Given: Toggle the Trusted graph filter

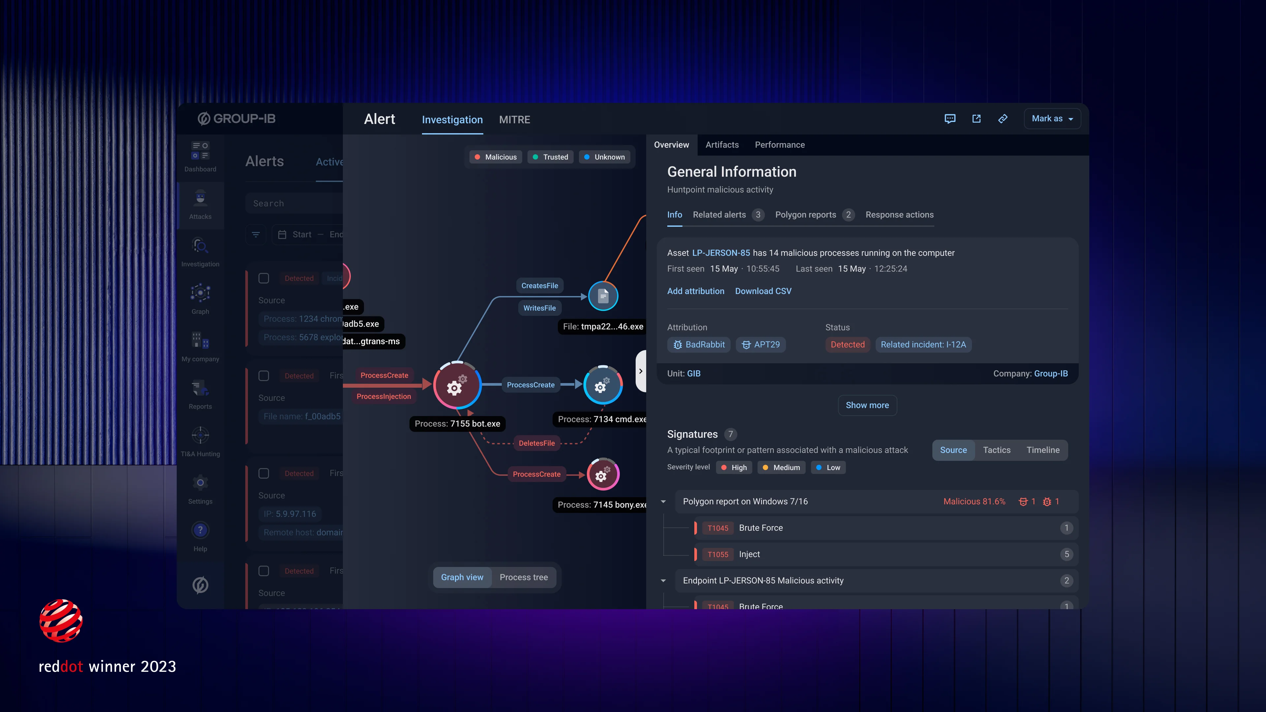Looking at the screenshot, I should point(551,157).
